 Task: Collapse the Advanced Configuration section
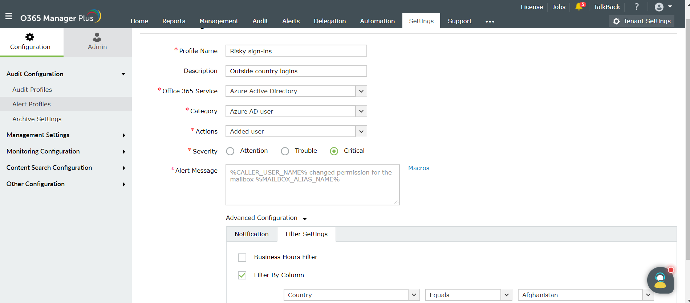coord(267,218)
